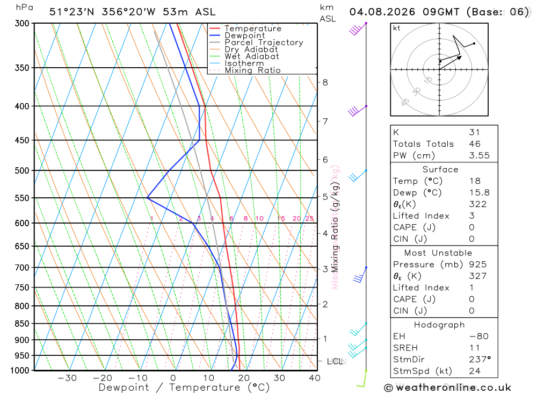Click the 'Hodograph' section heading

(x=439, y=325)
